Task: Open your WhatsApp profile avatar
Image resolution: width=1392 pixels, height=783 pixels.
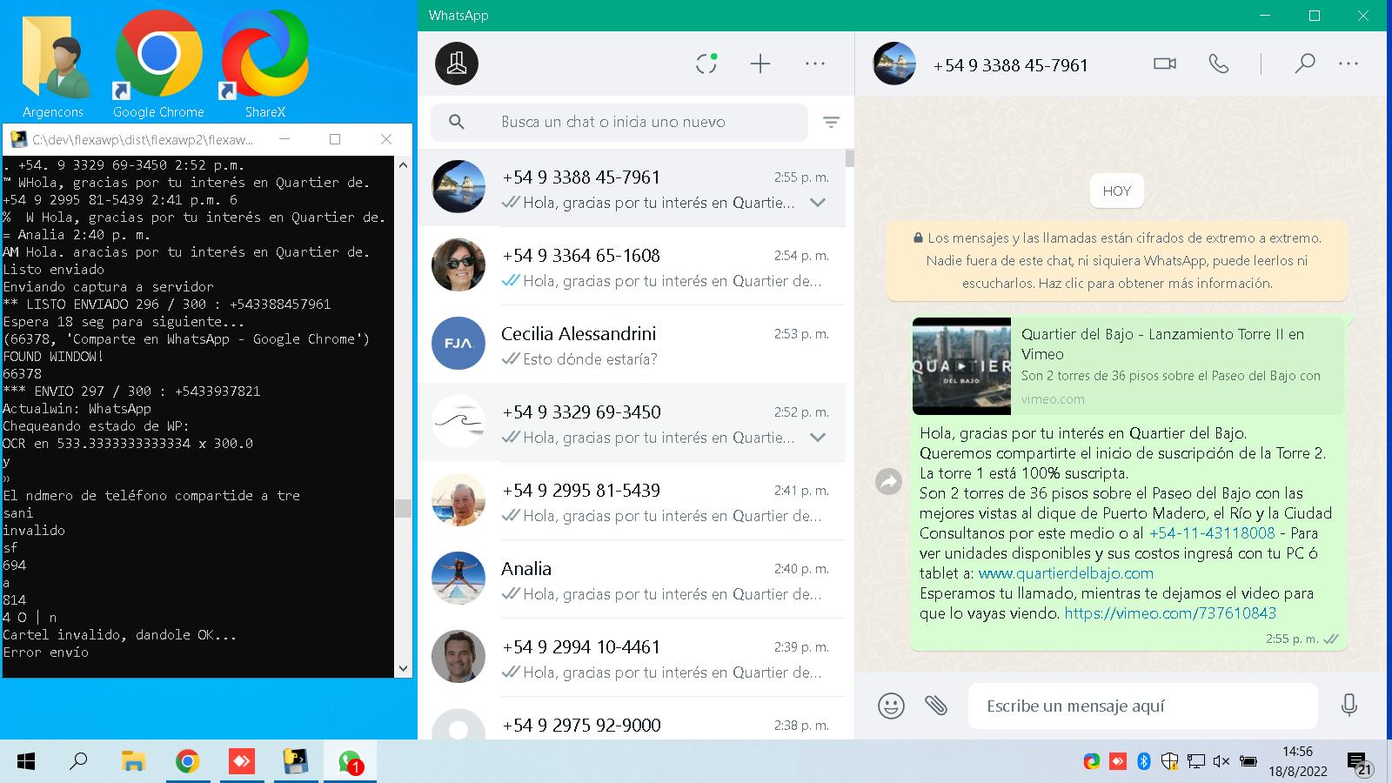Action: [457, 64]
